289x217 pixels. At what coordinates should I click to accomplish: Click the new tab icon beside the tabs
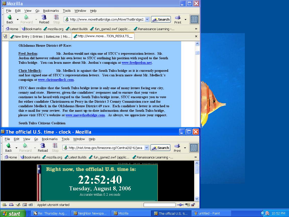[x=5, y=36]
